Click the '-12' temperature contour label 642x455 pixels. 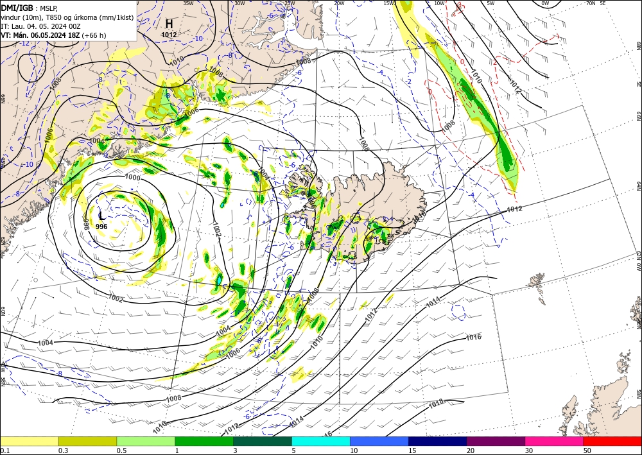click(25, 43)
